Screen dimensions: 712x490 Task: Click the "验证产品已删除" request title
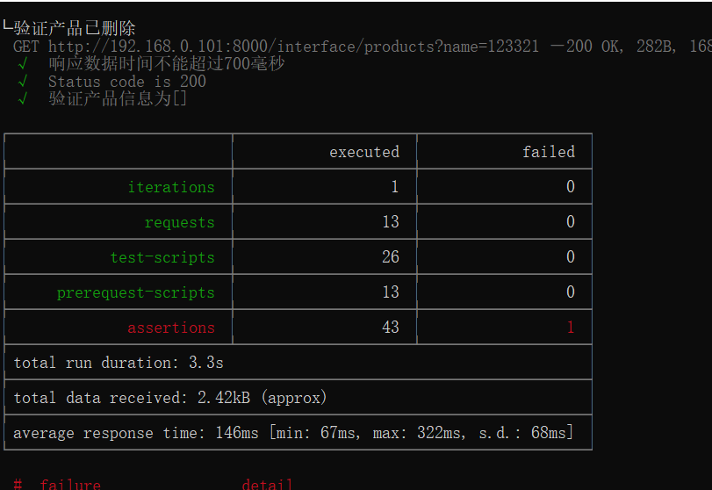click(x=75, y=29)
